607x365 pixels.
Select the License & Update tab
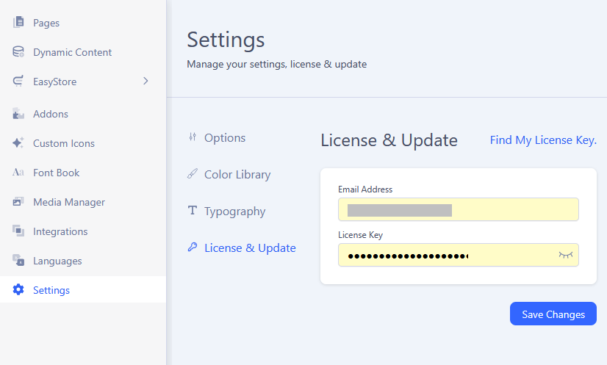click(249, 248)
